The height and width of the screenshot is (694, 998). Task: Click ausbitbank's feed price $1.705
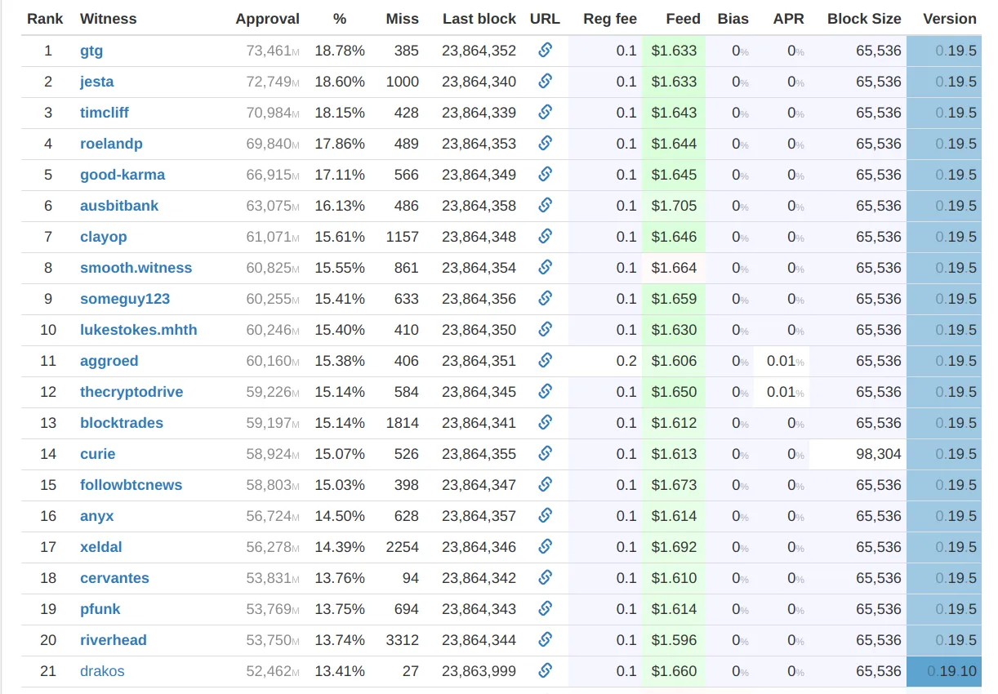pyautogui.click(x=675, y=206)
